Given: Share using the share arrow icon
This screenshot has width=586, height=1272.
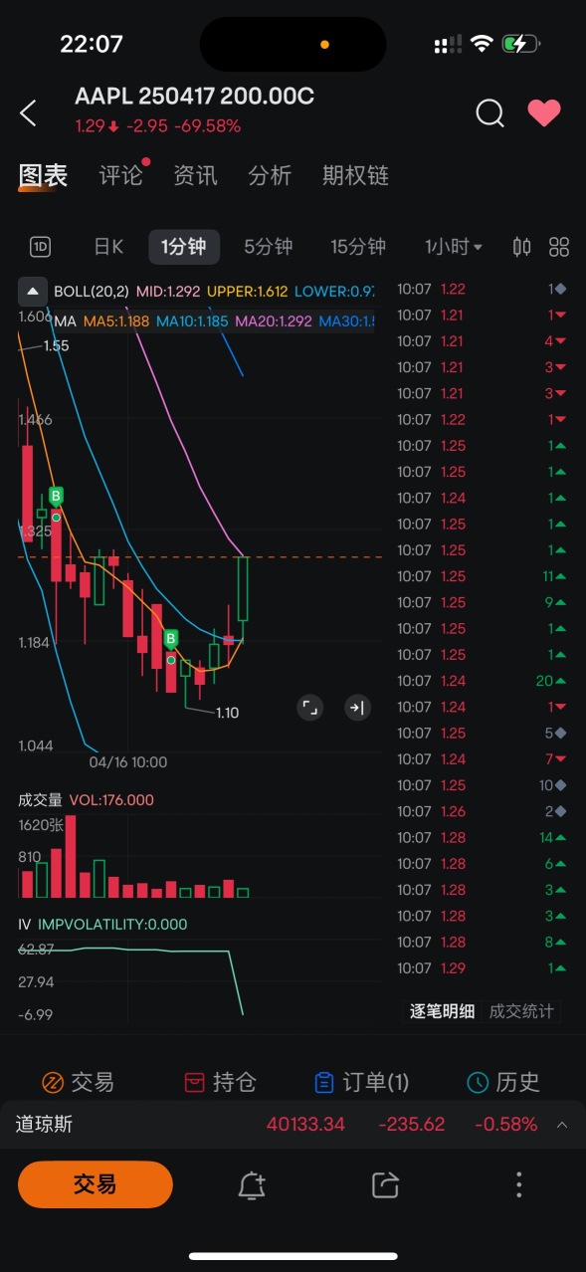Looking at the screenshot, I should [385, 1184].
